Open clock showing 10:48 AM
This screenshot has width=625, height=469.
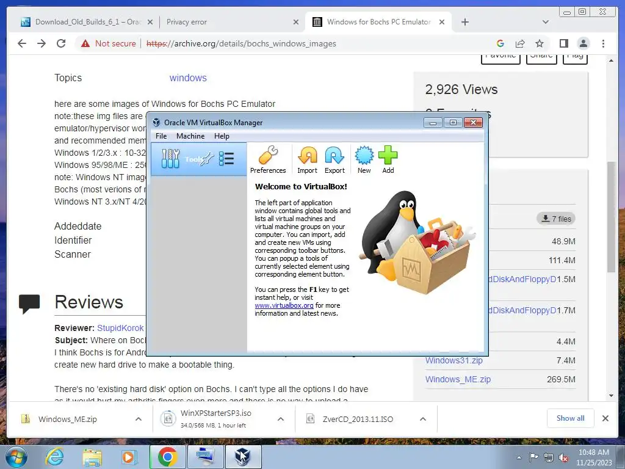coord(593,457)
